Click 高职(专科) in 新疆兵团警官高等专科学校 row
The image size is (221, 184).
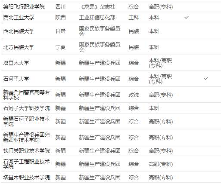tap(161, 95)
